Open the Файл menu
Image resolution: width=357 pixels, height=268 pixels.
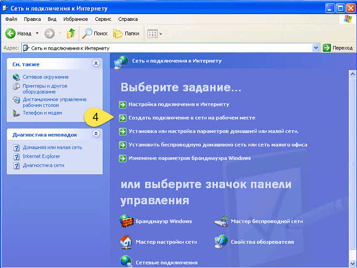click(11, 19)
